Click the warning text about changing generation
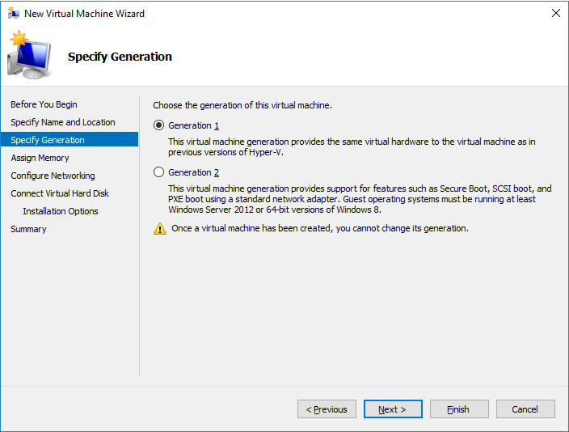This screenshot has height=432, width=569. 320,229
